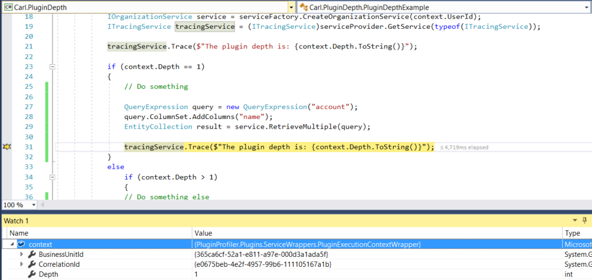Click the context object icon in Watch 1
The image size is (592, 280).
pyautogui.click(x=21, y=244)
